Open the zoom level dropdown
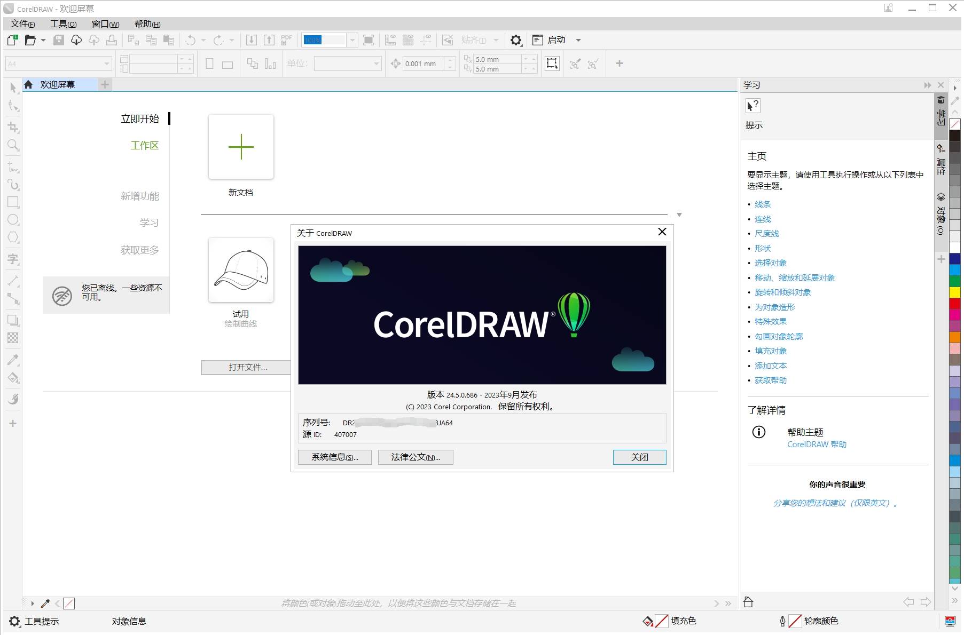Screen dimensions: 964x635 pos(352,40)
